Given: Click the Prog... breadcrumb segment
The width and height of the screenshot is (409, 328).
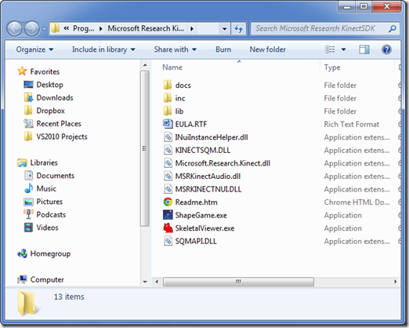Looking at the screenshot, I should pos(83,28).
